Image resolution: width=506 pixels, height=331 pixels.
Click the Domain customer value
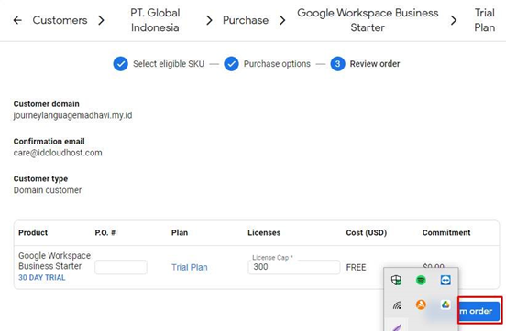48,190
